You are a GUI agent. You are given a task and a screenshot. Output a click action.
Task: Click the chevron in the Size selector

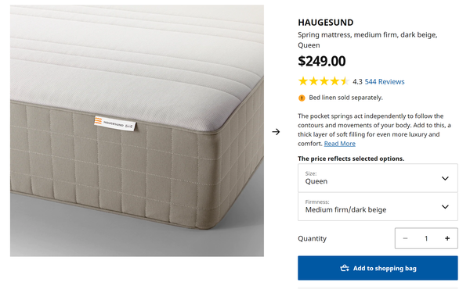[x=445, y=178]
